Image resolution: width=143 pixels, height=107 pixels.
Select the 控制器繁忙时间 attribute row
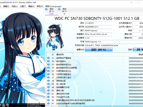95,87
